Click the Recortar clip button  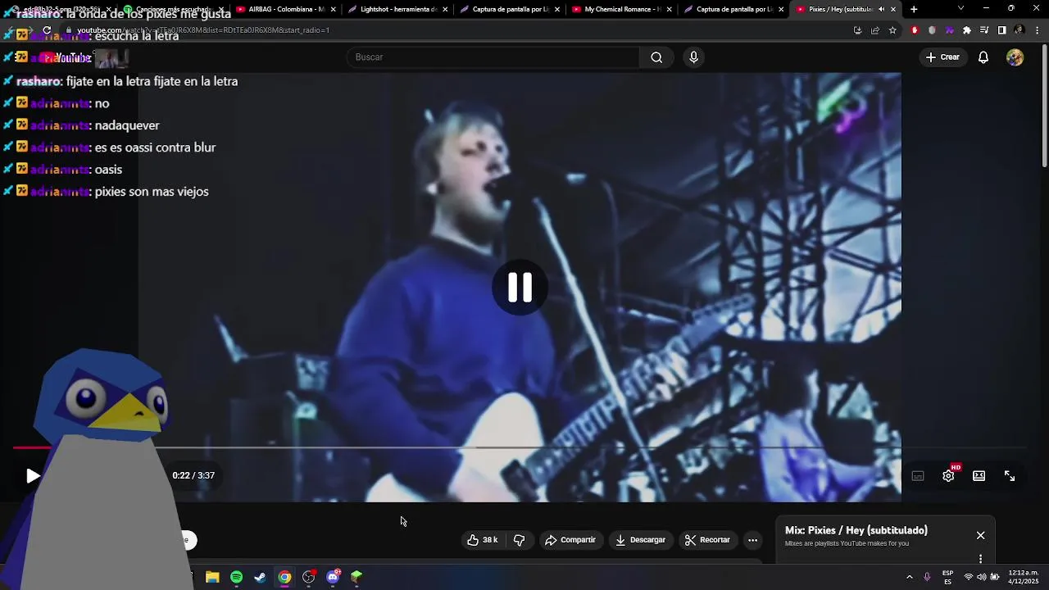(x=707, y=540)
